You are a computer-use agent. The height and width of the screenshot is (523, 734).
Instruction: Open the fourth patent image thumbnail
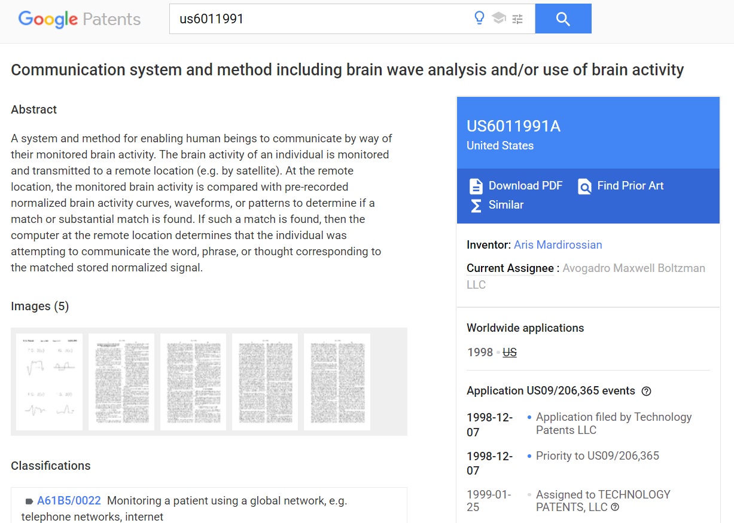[x=265, y=381]
